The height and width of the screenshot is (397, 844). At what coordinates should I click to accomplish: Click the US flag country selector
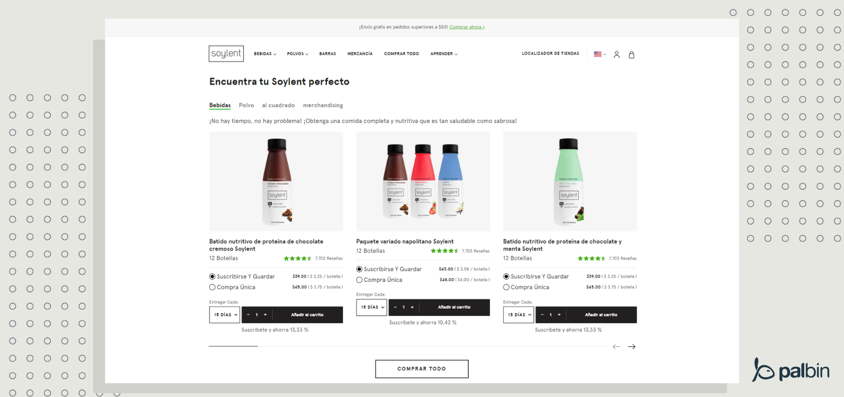(599, 54)
